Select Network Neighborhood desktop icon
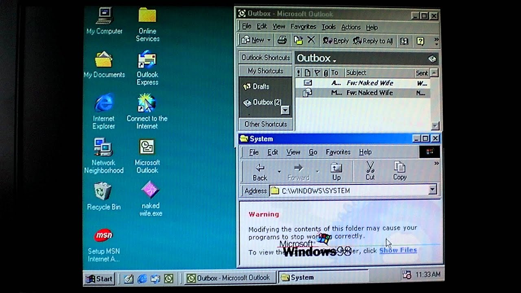 tap(104, 155)
